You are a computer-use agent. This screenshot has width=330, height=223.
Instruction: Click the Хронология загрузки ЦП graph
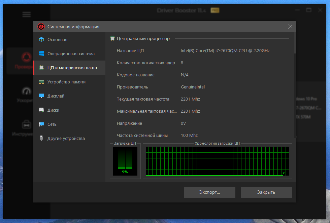pos(218,161)
